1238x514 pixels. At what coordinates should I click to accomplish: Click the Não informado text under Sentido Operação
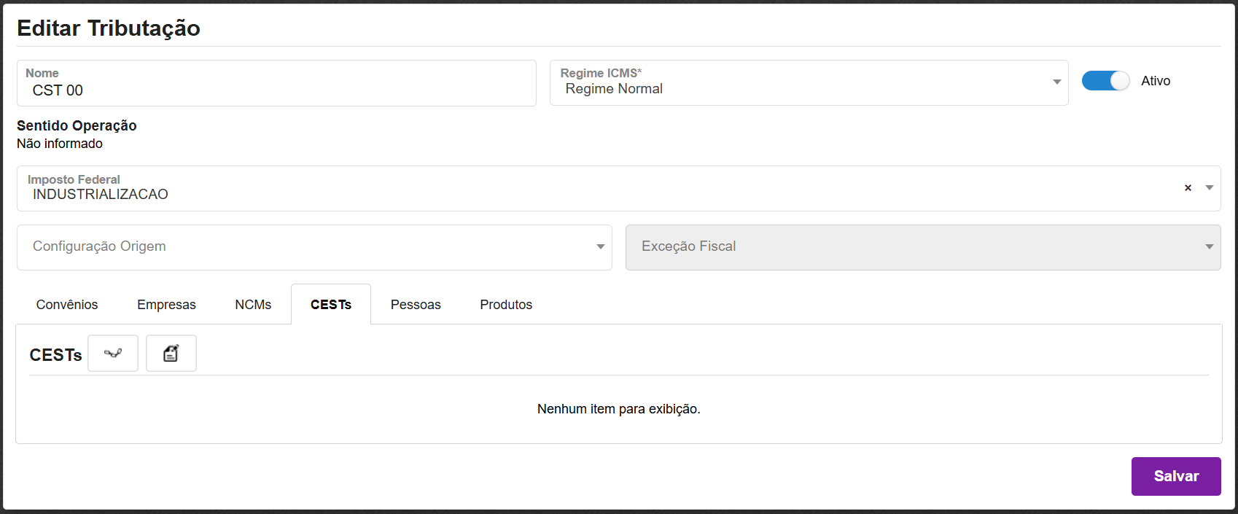(60, 144)
